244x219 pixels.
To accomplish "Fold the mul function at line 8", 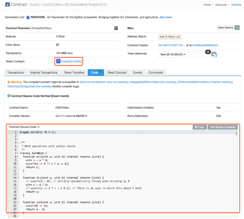I will [x=18, y=157].
